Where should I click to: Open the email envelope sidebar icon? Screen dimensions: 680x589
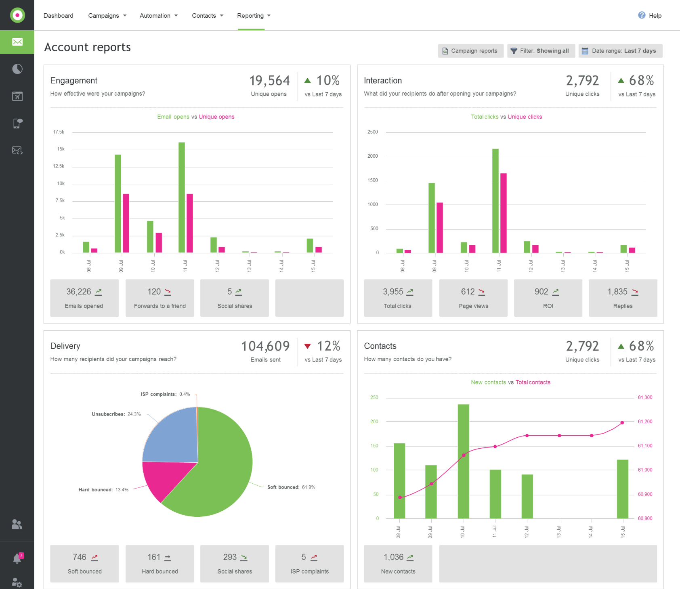coord(17,42)
